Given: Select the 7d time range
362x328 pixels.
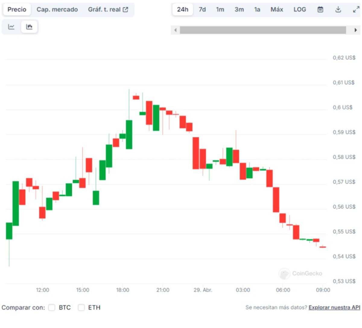Looking at the screenshot, I should (202, 9).
